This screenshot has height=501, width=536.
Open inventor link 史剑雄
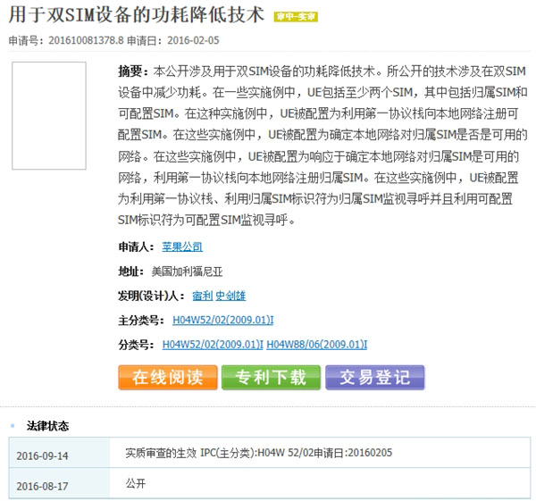point(231,296)
